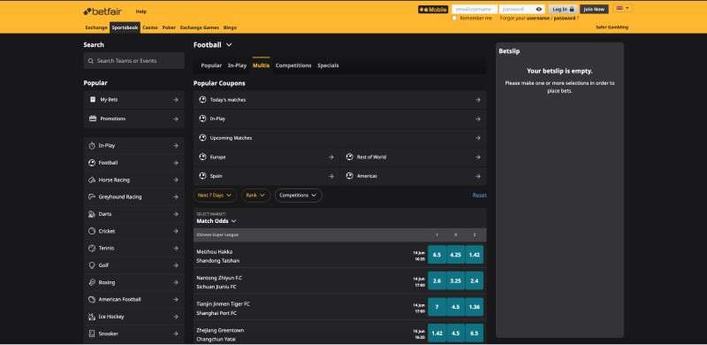Click the In-Play stopwatch icon in sidebar
Image resolution: width=707 pixels, height=345 pixels.
tap(92, 145)
